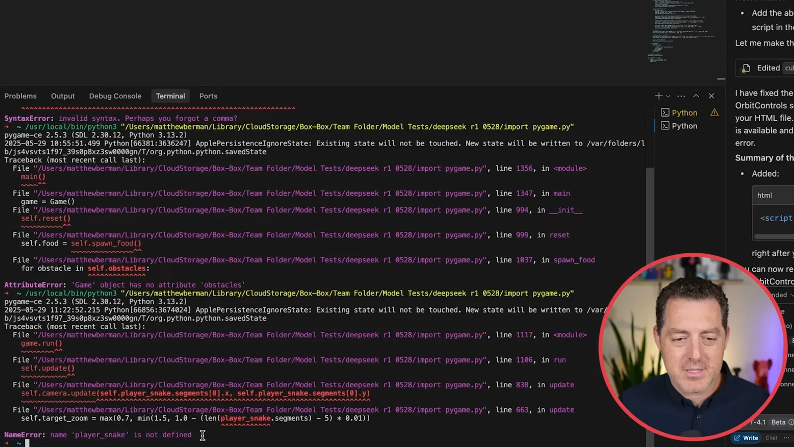Screen dimensions: 794x447
Task: Click the Summary of the heading in chat
Action: 764,158
